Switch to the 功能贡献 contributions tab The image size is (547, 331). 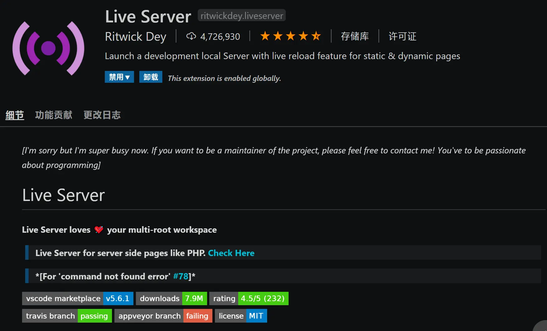54,115
